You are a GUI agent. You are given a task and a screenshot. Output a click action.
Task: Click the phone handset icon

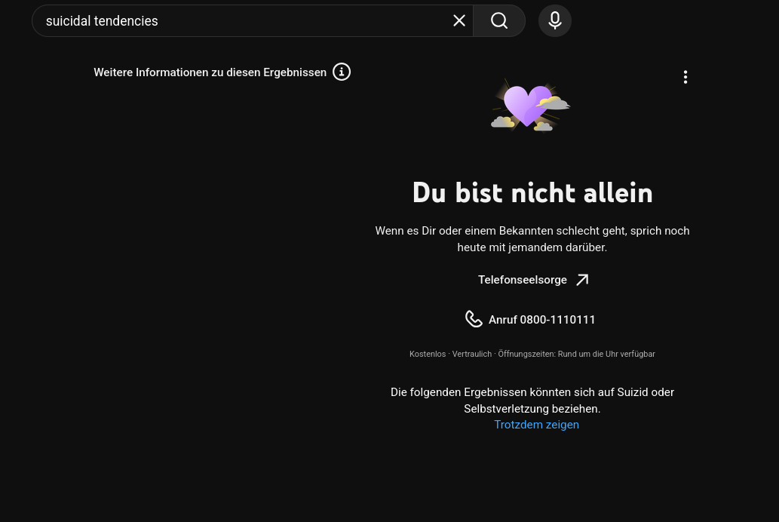474,319
